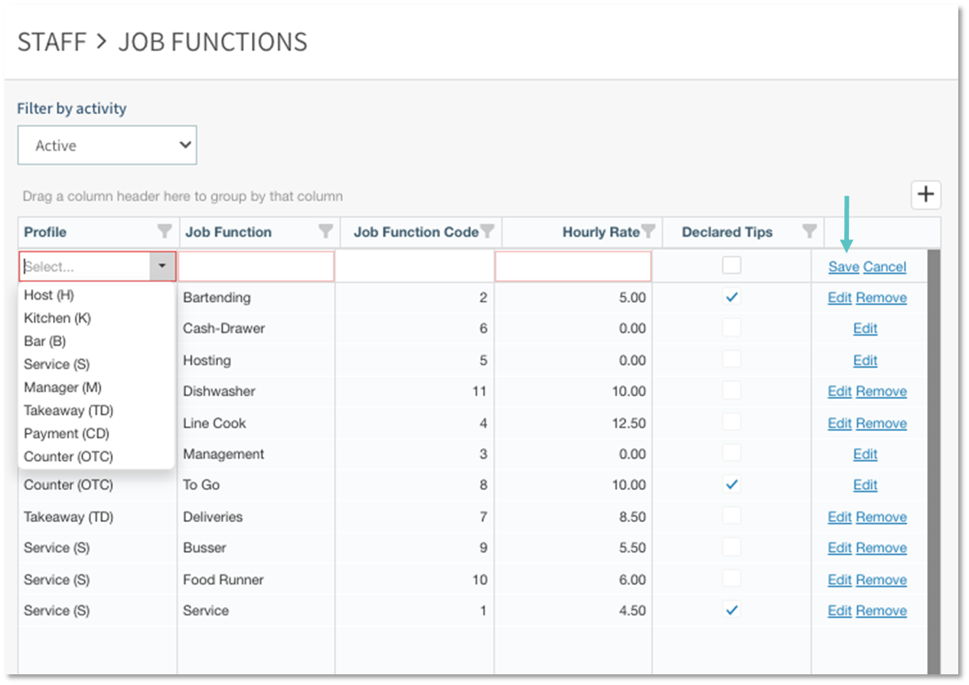Image resolution: width=969 pixels, height=685 pixels.
Task: Check Declared Tips for Hosting
Action: click(x=732, y=359)
